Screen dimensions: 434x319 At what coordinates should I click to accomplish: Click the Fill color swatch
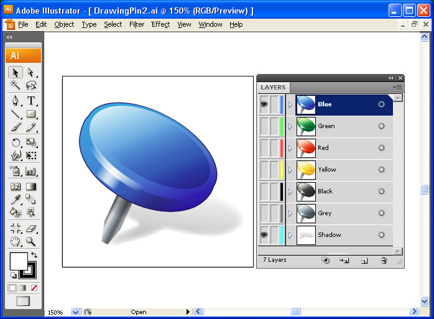click(19, 261)
